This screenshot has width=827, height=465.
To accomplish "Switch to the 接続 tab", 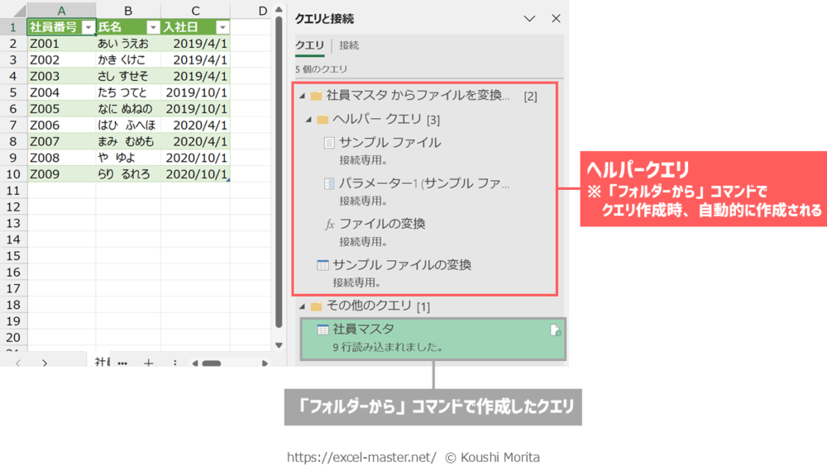I will (349, 45).
